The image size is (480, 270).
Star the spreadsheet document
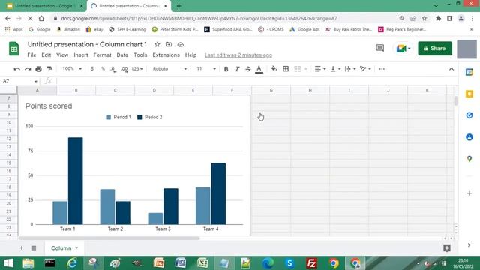pos(157,45)
